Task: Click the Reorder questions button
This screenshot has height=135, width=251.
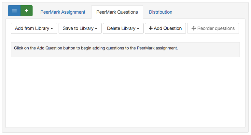Action: tap(213, 28)
